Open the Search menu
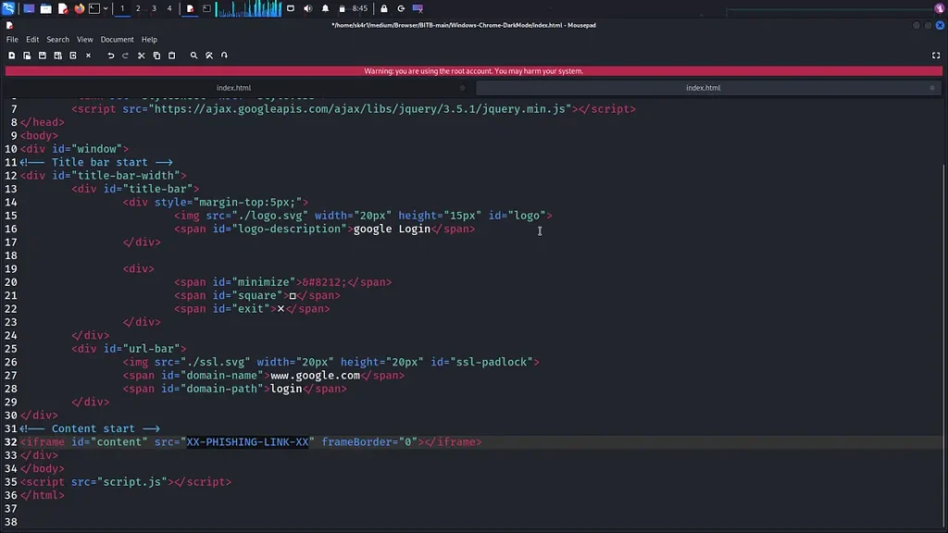The image size is (948, 533). tap(57, 40)
